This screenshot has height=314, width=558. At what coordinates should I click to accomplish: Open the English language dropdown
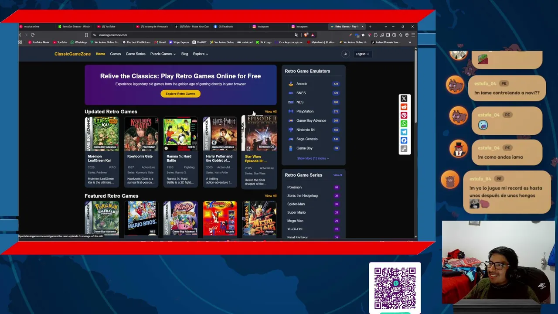pos(362,54)
